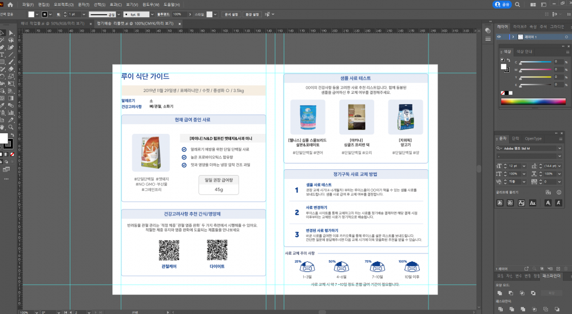Select the Gradient tool
Screen dimensions: 572x314
click(11, 98)
